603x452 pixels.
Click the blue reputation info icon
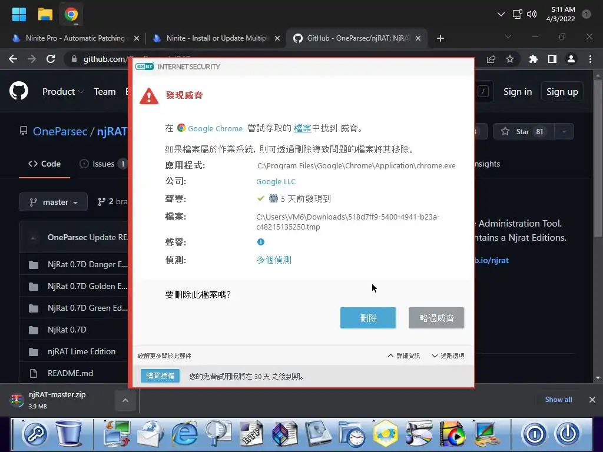(261, 242)
